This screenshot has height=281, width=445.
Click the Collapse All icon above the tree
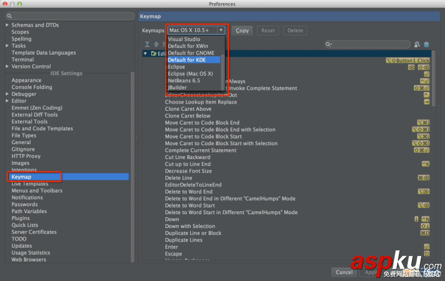tap(156, 45)
